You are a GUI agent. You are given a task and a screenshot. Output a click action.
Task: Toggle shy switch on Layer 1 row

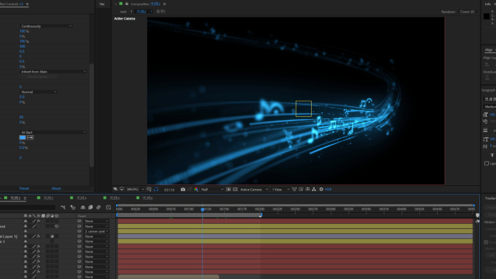(x=25, y=236)
